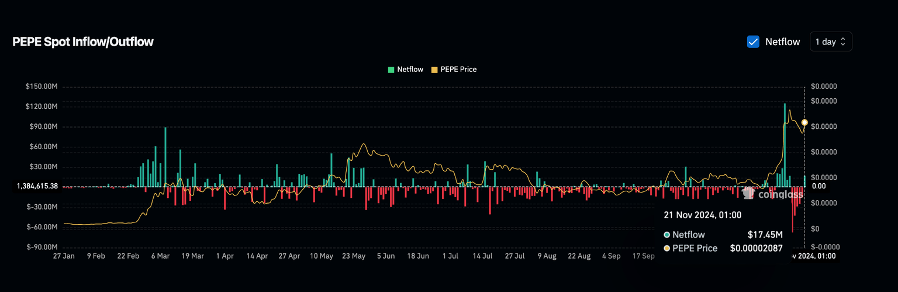The image size is (898, 292).
Task: Click the PEPE Spot Inflow/Outflow chart title
Action: pyautogui.click(x=83, y=42)
